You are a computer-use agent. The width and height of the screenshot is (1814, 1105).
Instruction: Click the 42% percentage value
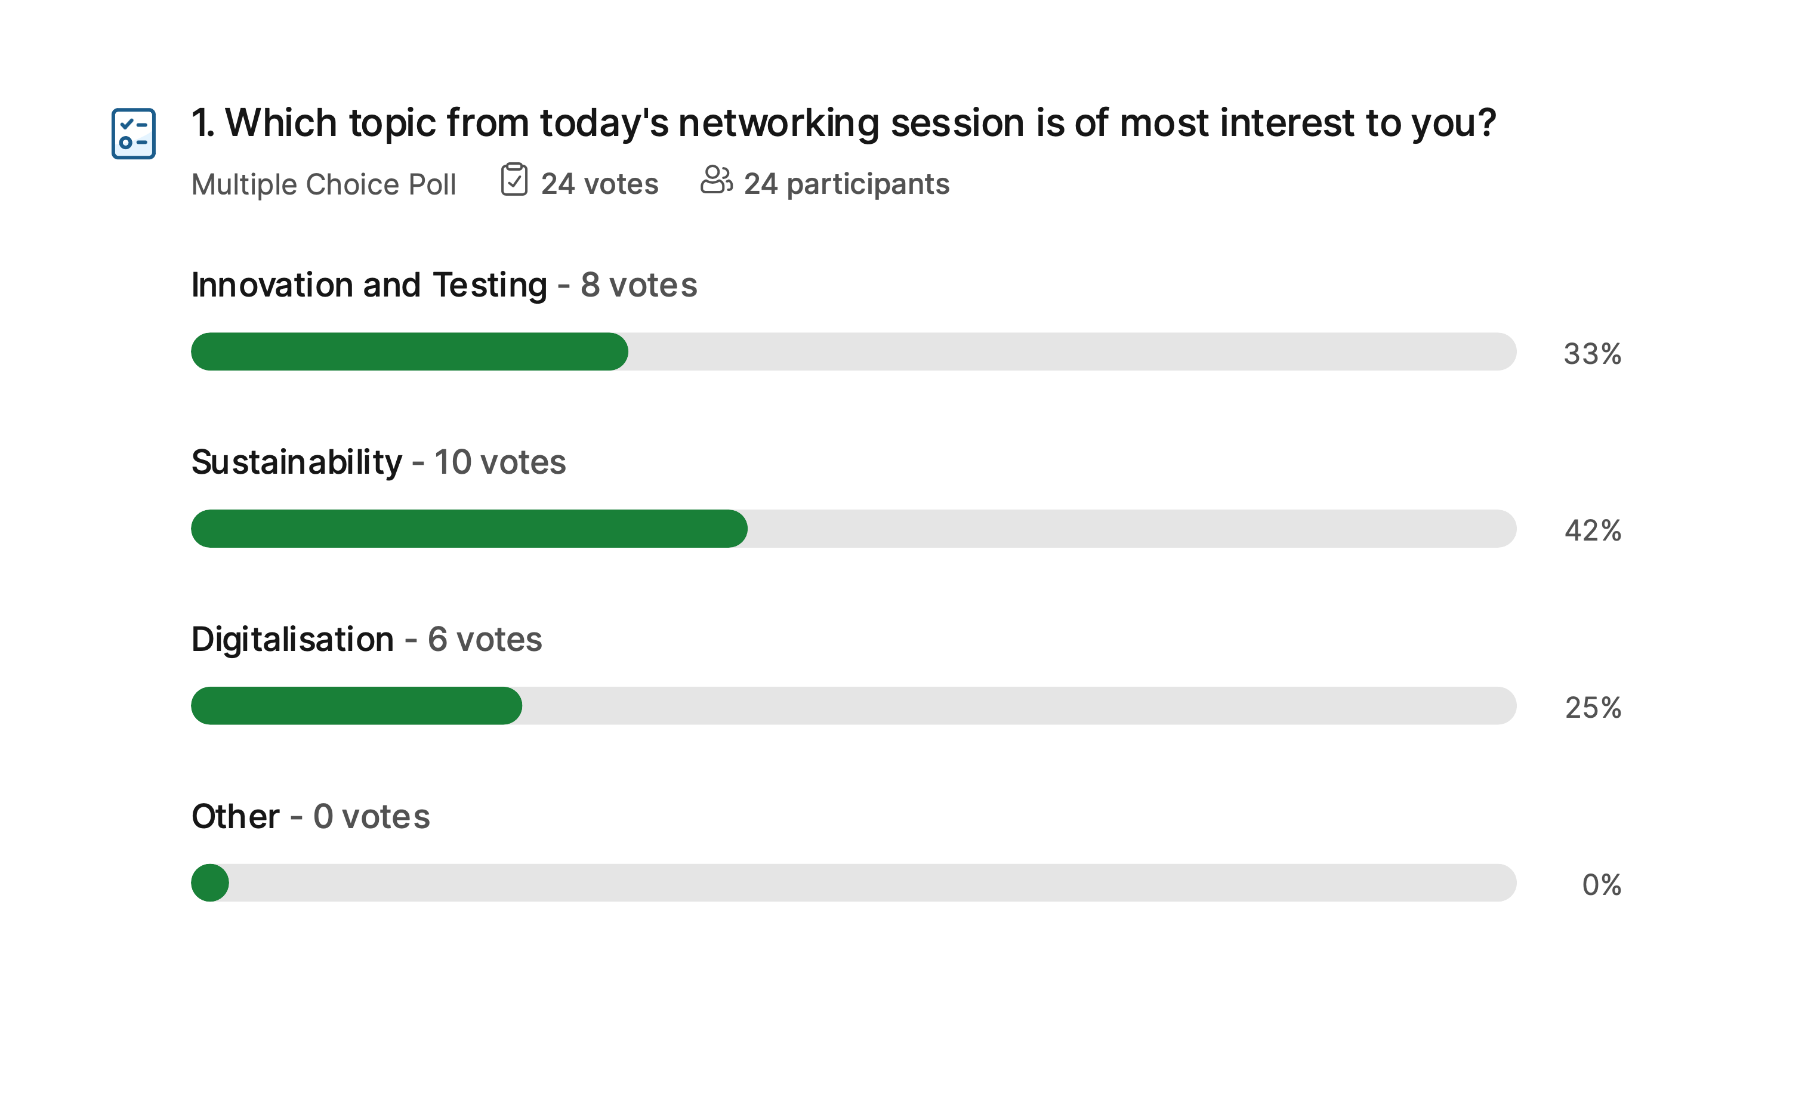pyautogui.click(x=1593, y=531)
